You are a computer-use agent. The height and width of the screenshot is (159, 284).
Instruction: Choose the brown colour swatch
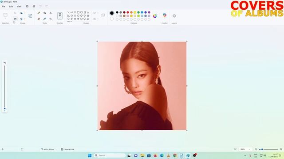click(x=124, y=16)
